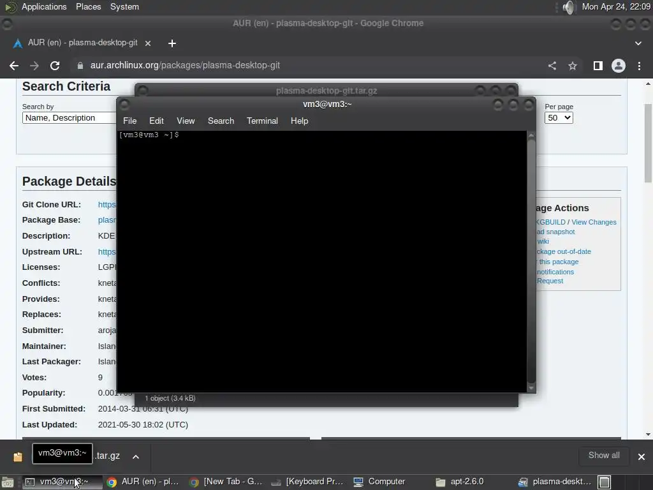
Task: Open terminal View menu
Action: (186, 121)
